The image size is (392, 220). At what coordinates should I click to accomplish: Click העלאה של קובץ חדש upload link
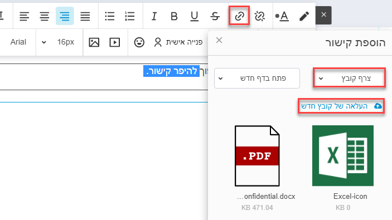click(341, 106)
